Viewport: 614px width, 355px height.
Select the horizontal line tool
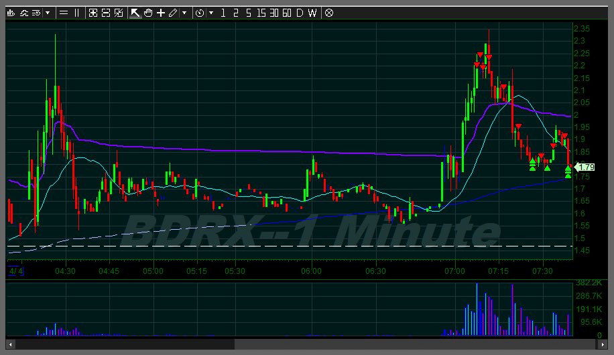click(64, 13)
